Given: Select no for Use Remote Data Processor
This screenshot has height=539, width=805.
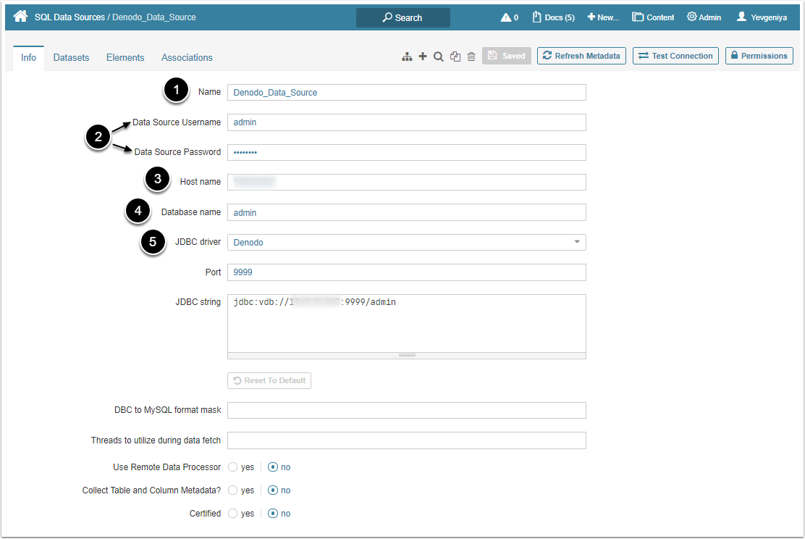Looking at the screenshot, I should [273, 467].
